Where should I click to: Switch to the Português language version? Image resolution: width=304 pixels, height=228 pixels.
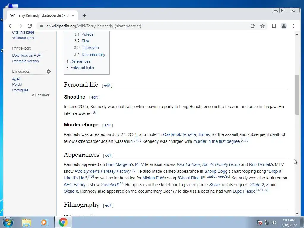click(20, 90)
